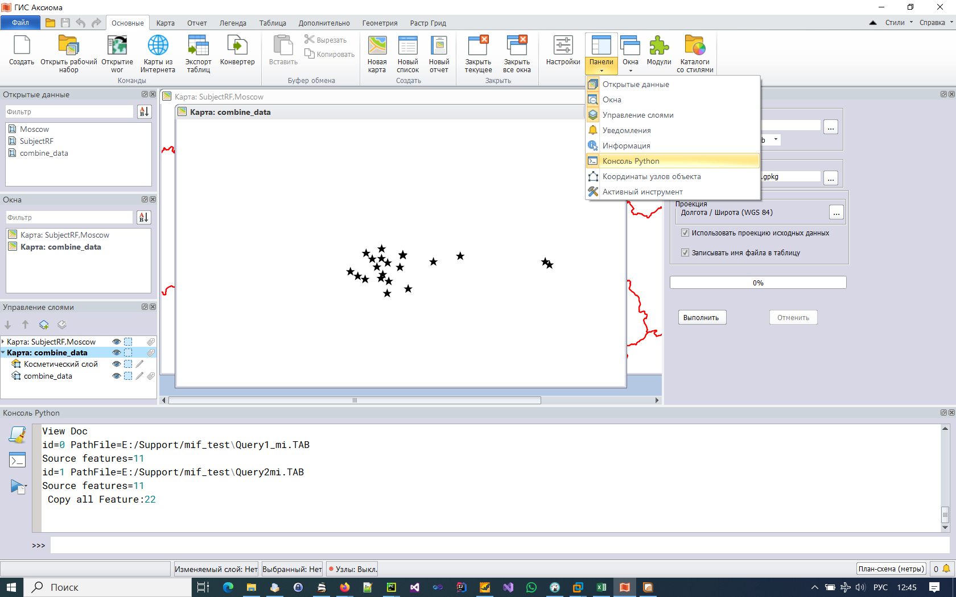Image resolution: width=956 pixels, height=597 pixels.
Task: Uncheck Использовать проекцию исходных данных
Action: coord(685,233)
